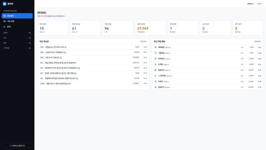266x150 pixels.
Task: Click the 사이트로 돌아가기 button
Action: coord(17,146)
